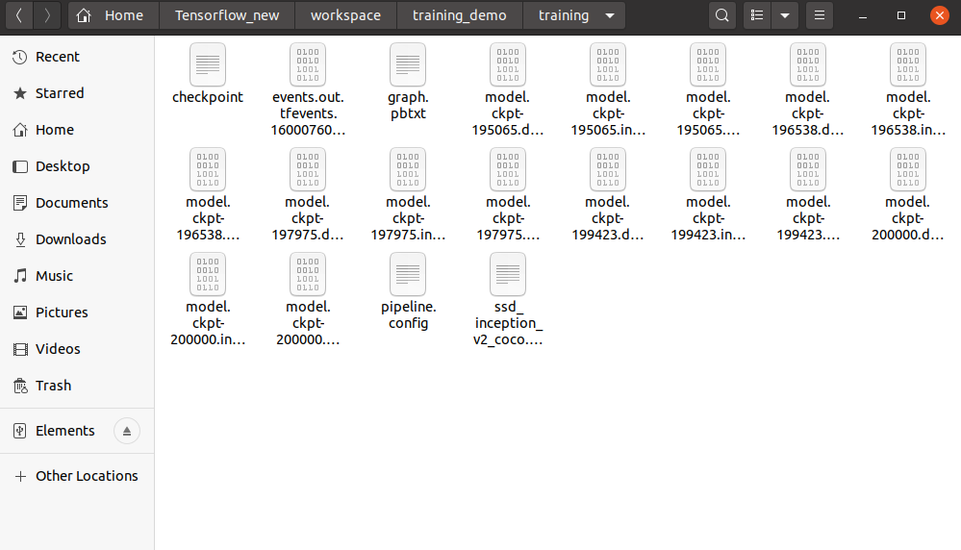Open the checkpoint file icon
Screen dimensions: 961x550
click(x=208, y=65)
